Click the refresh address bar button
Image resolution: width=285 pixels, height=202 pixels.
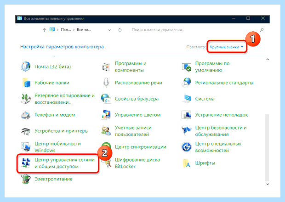pos(120,30)
